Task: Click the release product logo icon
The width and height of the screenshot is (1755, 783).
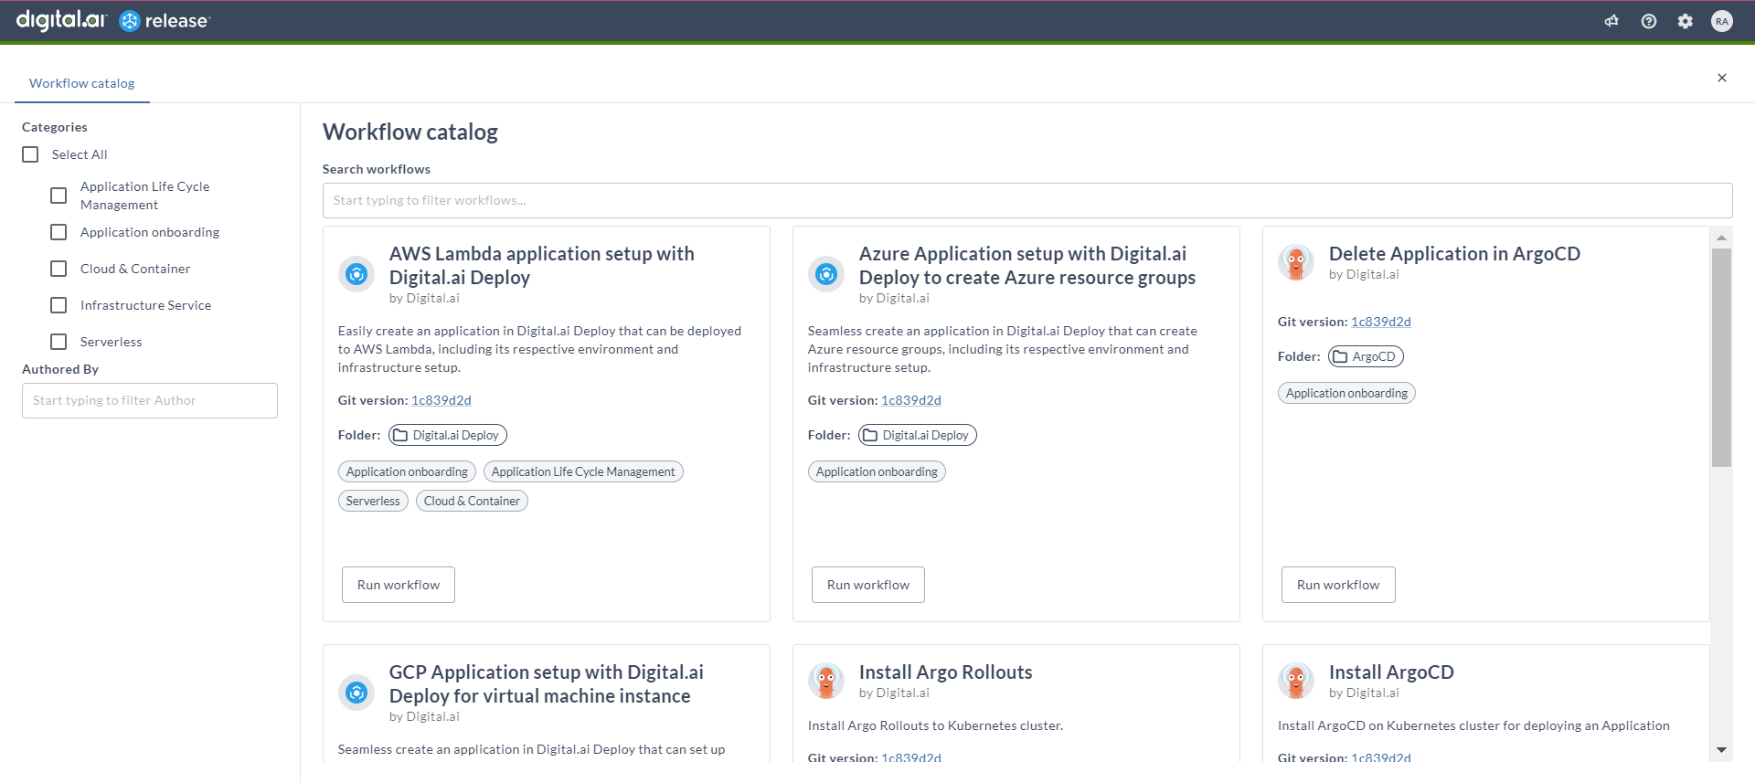Action: click(130, 21)
